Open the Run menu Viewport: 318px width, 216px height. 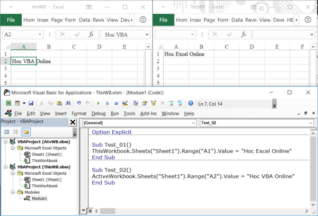pos(115,113)
